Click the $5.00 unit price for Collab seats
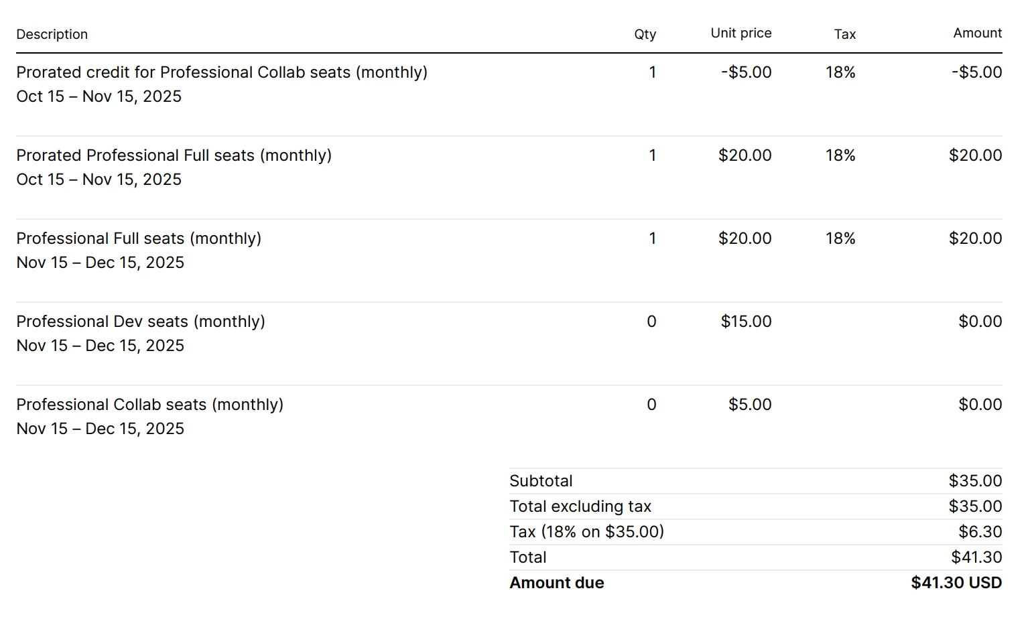Viewport: 1032px width, 619px height. pyautogui.click(x=750, y=405)
